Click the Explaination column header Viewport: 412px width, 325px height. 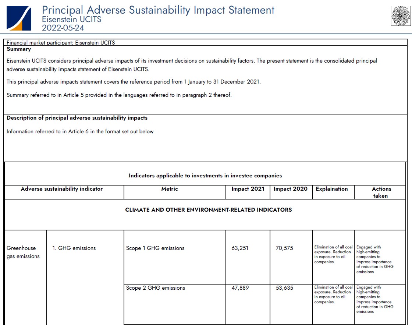[x=331, y=189]
